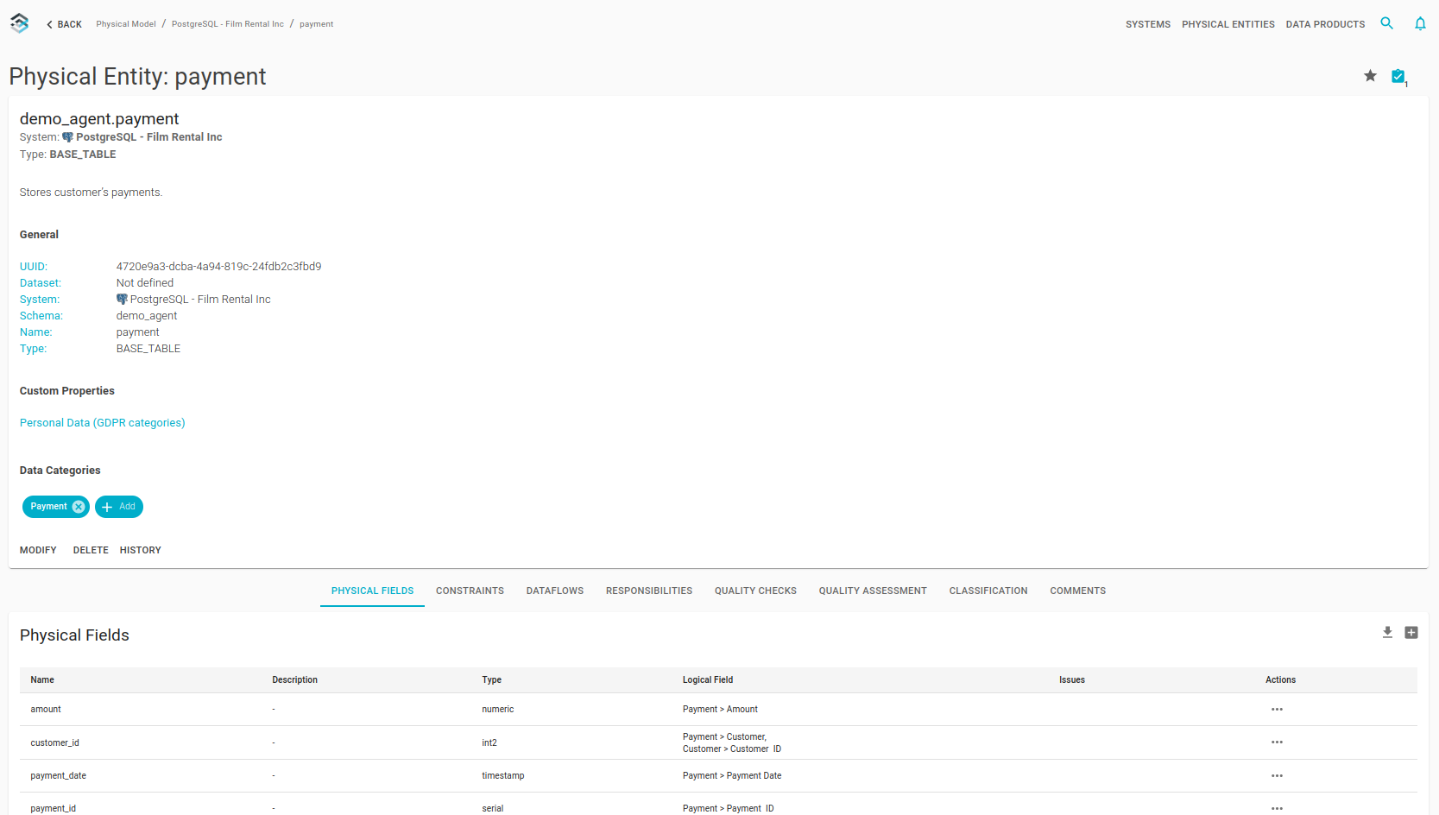Open Physical Entities in top navigation
The width and height of the screenshot is (1439, 815).
(1228, 24)
